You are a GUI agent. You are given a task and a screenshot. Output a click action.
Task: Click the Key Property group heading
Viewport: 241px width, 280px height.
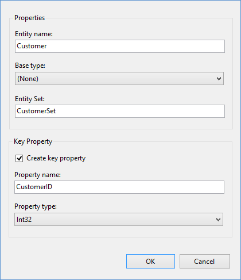tap(33, 141)
